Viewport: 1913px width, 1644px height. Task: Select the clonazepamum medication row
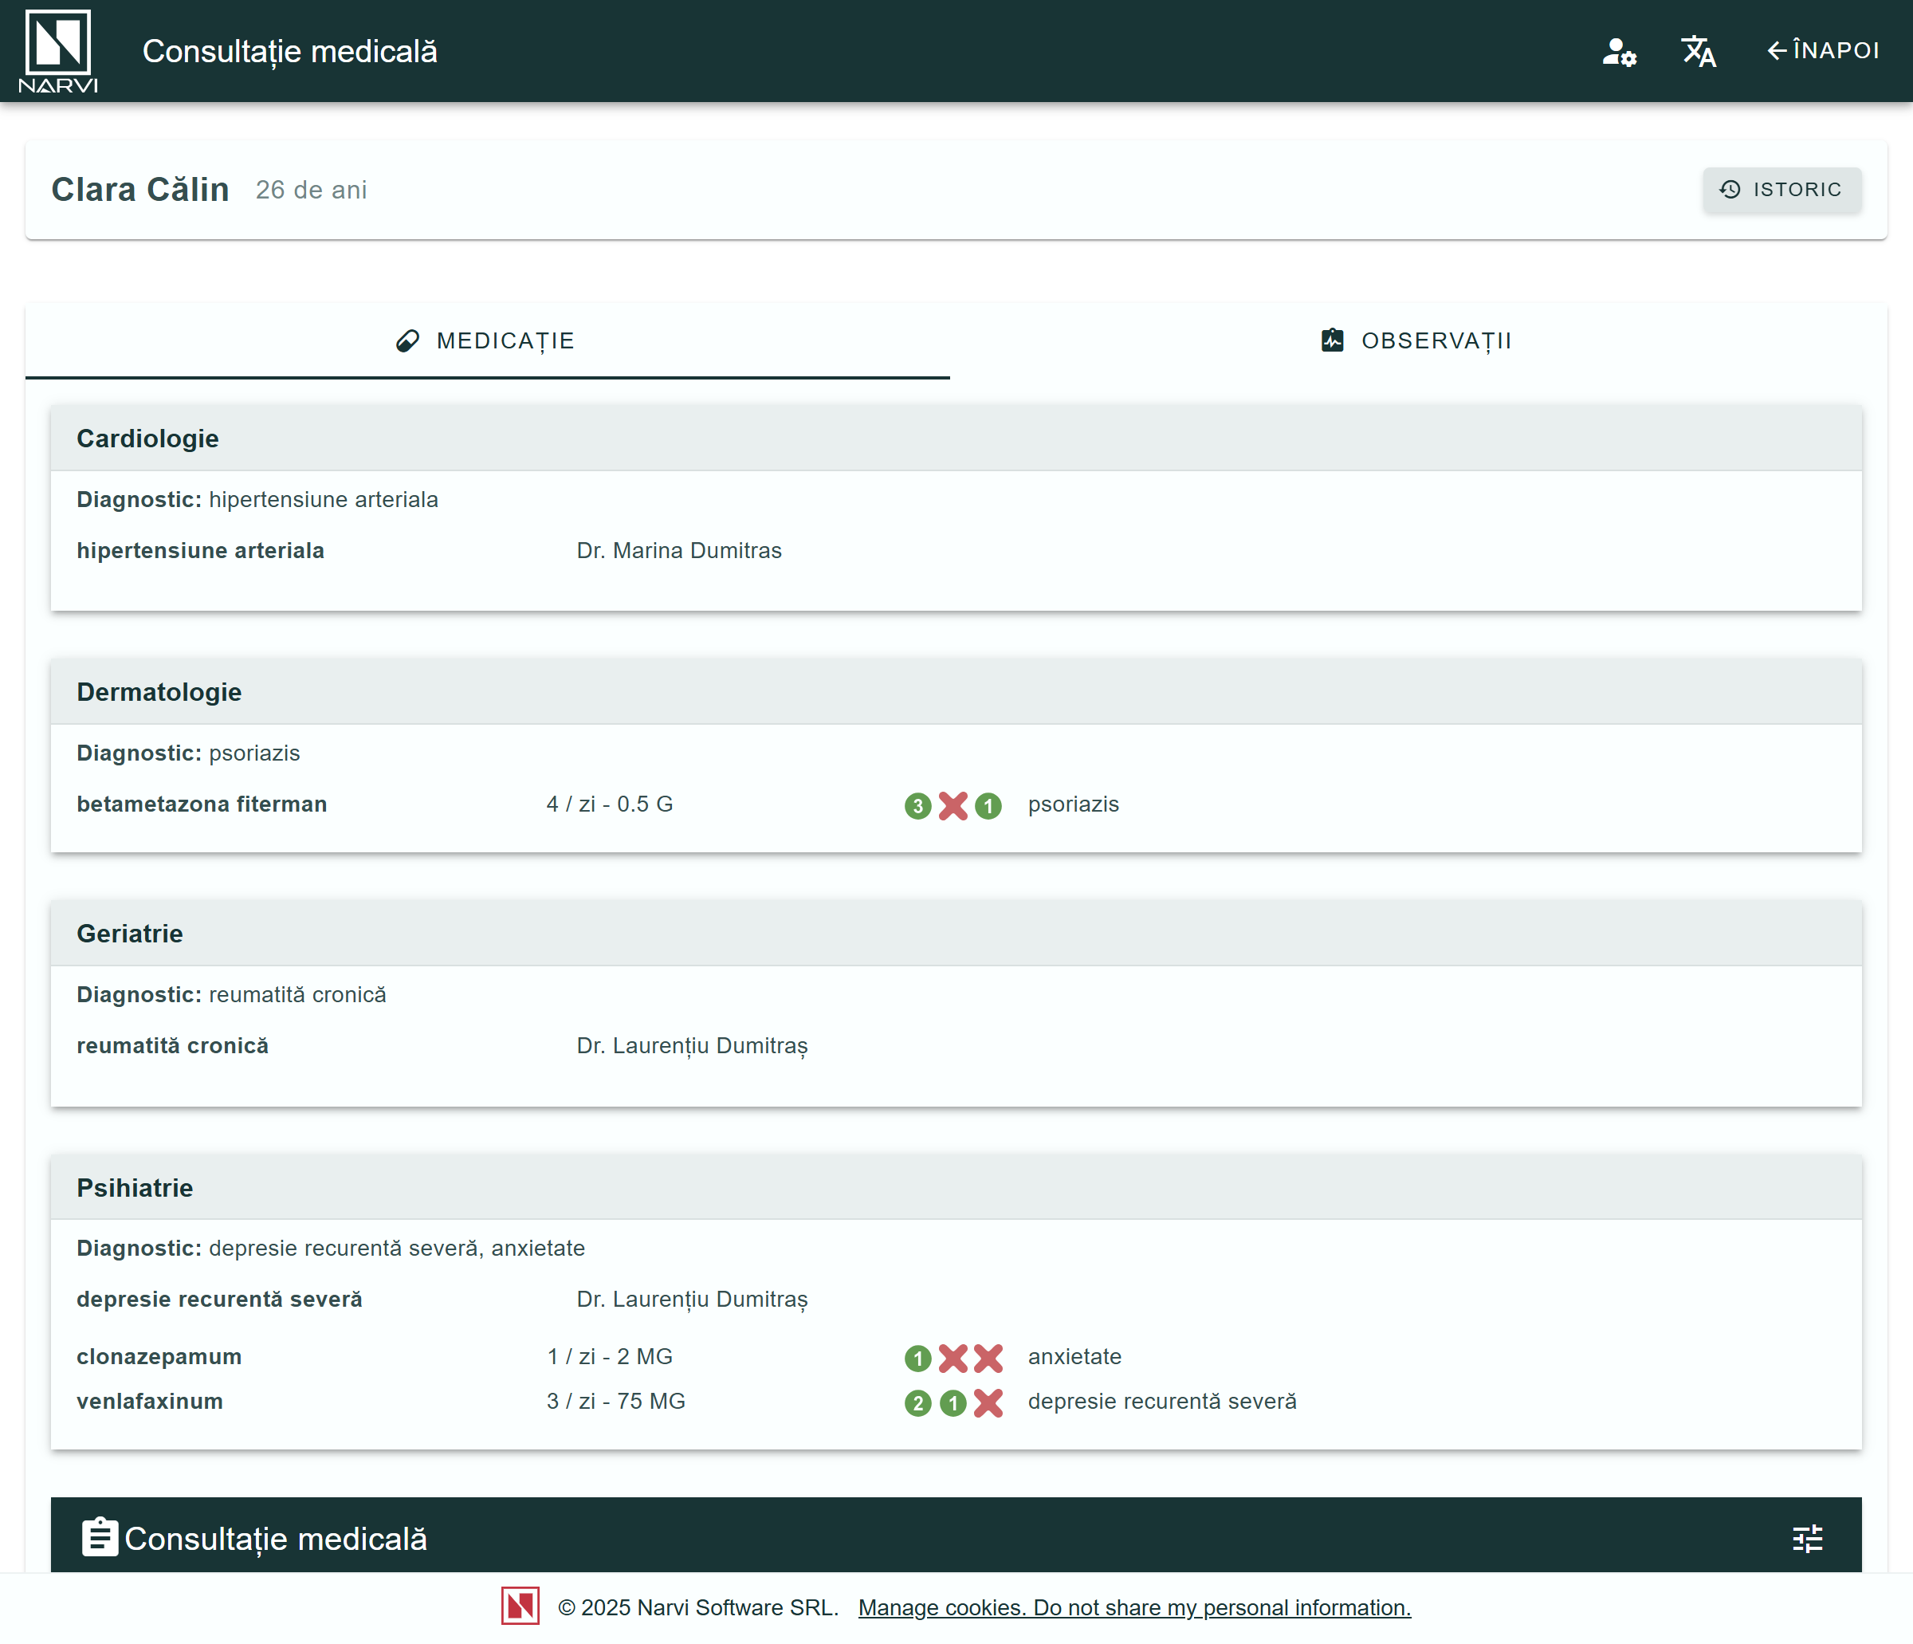(x=159, y=1357)
